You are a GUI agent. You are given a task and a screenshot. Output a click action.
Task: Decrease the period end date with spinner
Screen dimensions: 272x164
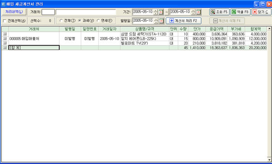pyautogui.click(x=193, y=14)
